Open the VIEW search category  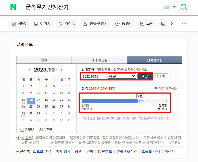click(19, 24)
